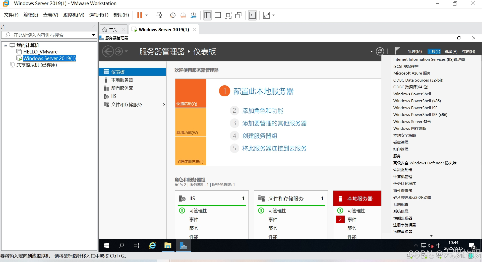Click the 配置此本地服务器 link
This screenshot has width=482, height=262.
[264, 91]
